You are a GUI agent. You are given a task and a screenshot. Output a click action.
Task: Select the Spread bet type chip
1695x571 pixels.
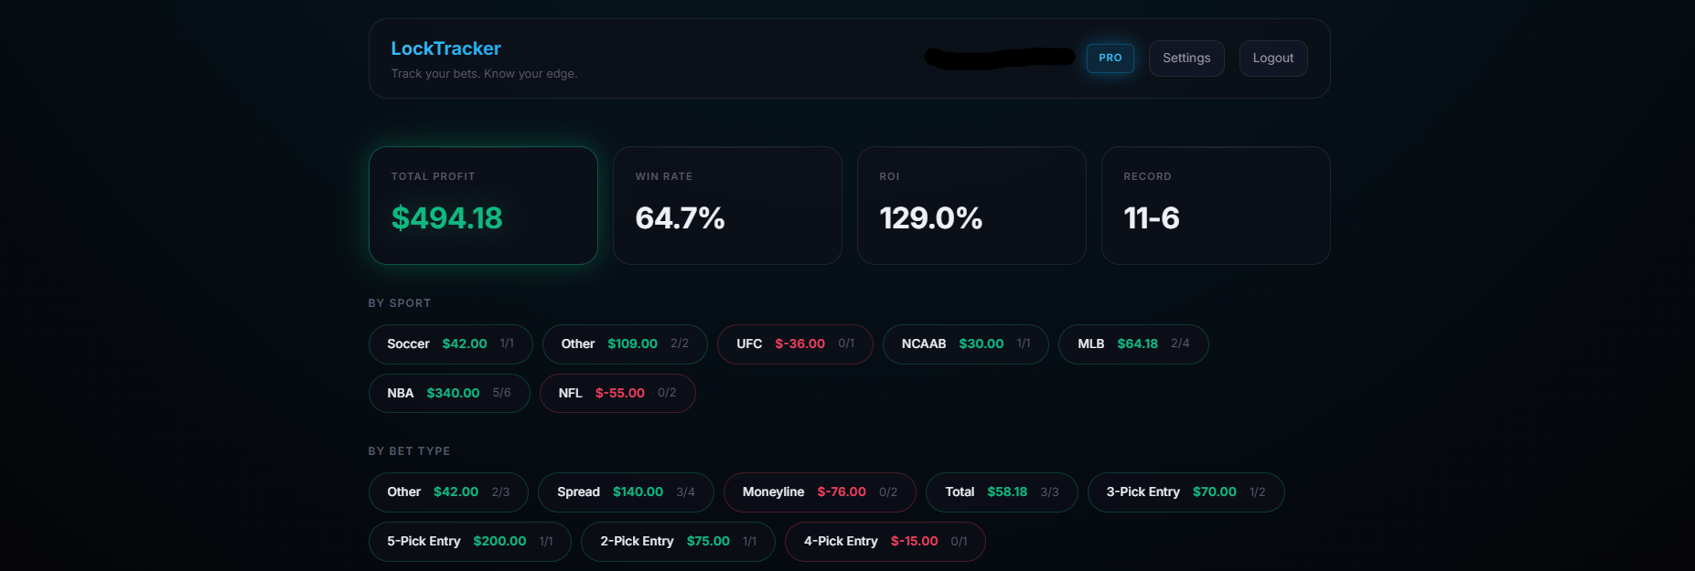tap(626, 492)
